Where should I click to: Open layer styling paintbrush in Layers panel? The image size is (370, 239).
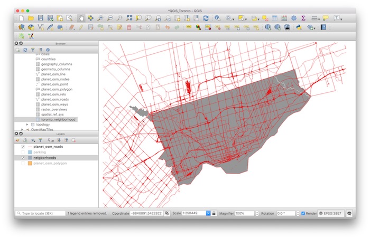pyautogui.click(x=17, y=140)
